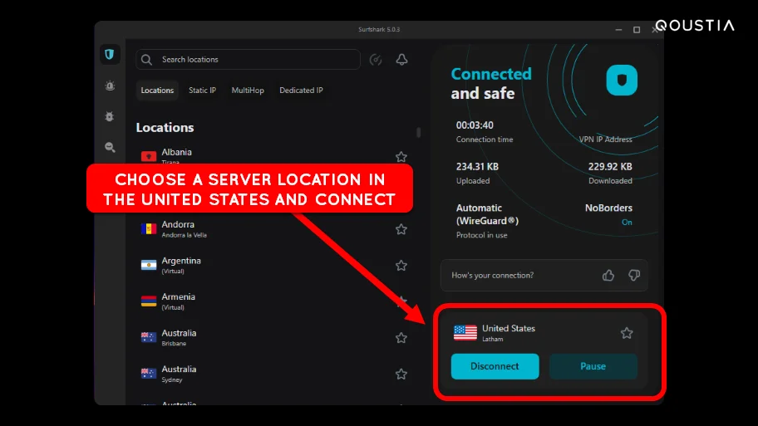This screenshot has width=758, height=426.
Task: Click the Argentina flag
Action: 149,265
